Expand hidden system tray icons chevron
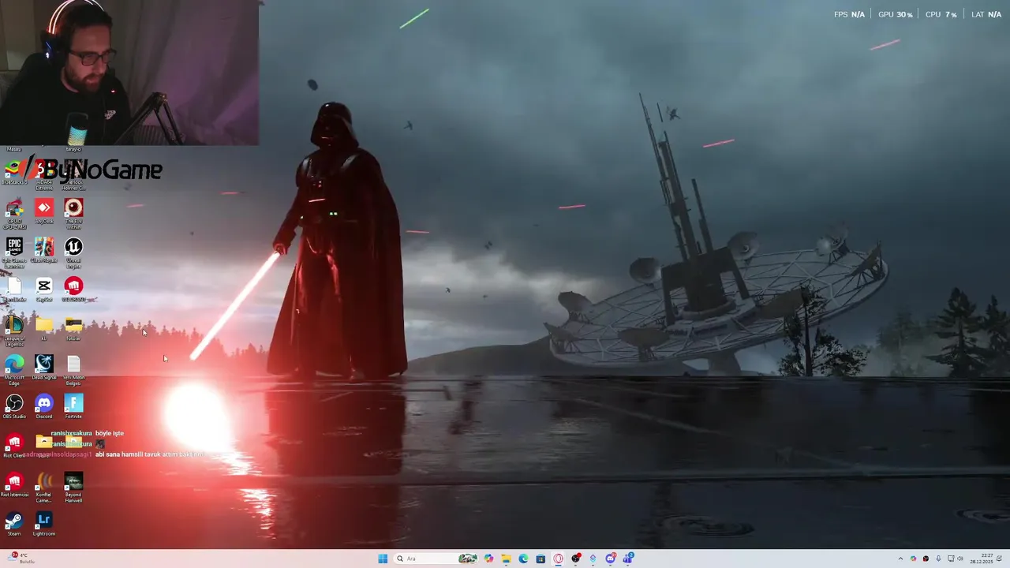 [x=900, y=559]
